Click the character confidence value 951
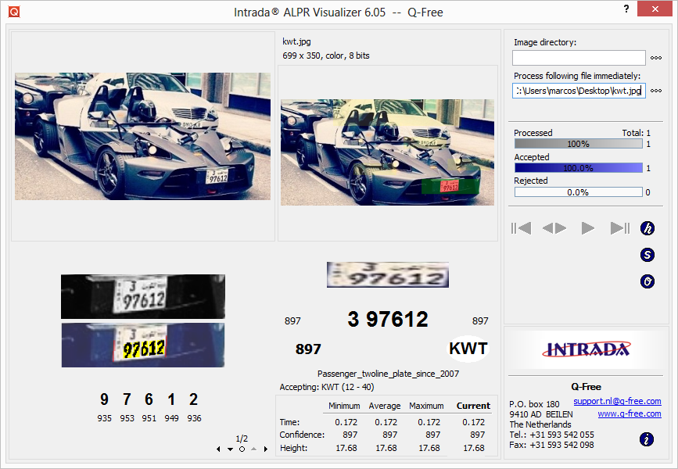This screenshot has width=678, height=469. click(x=149, y=418)
